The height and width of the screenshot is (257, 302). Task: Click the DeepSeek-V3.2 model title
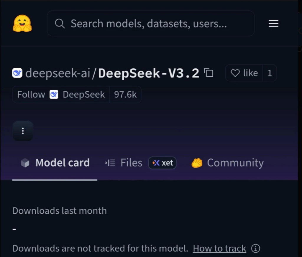point(149,73)
